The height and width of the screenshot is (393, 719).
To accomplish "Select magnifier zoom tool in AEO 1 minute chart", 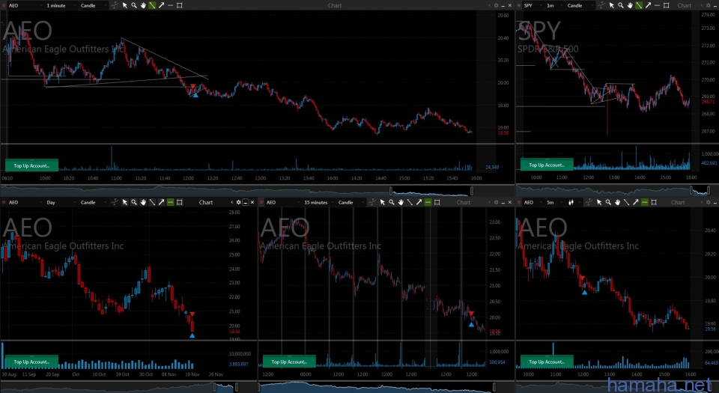I will pyautogui.click(x=134, y=5).
